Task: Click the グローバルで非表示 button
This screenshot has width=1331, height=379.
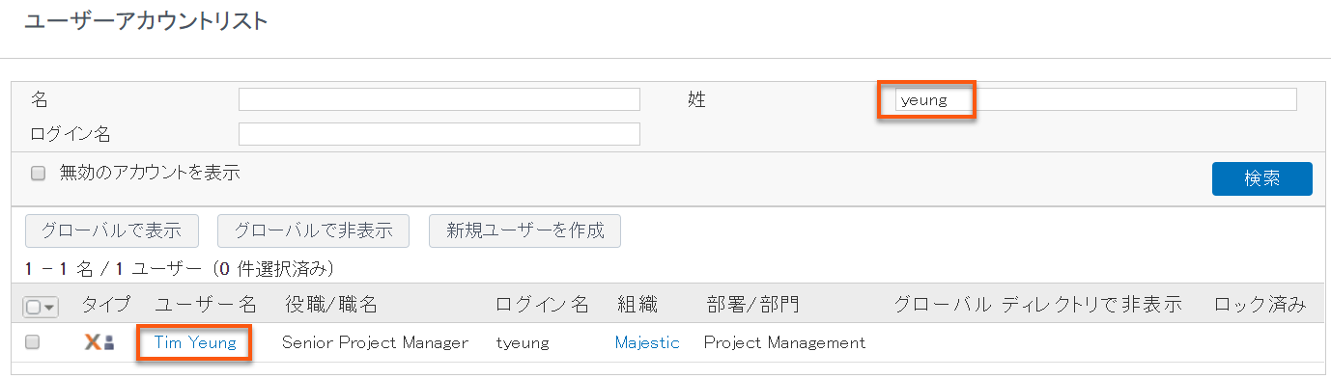Action: pyautogui.click(x=314, y=230)
